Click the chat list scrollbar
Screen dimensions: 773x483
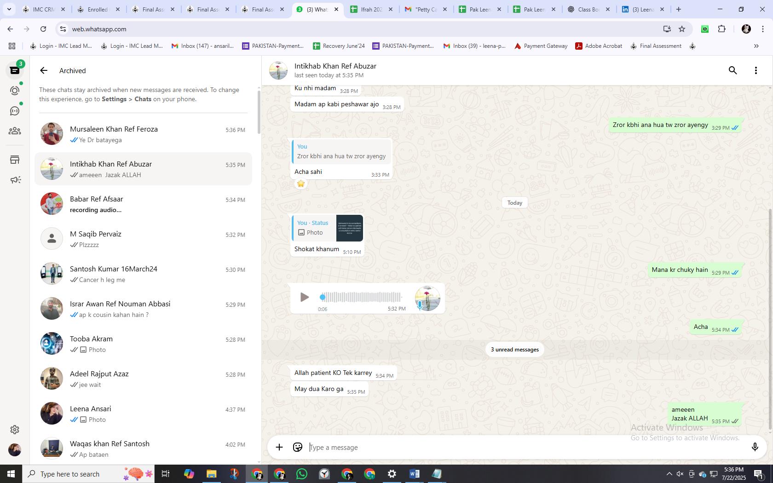tap(259, 111)
